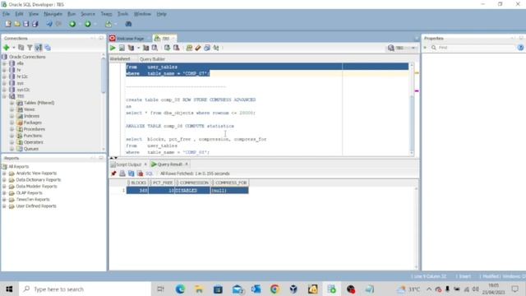
Task: Open the Explain Plan dropdown arrow
Action: point(138,48)
